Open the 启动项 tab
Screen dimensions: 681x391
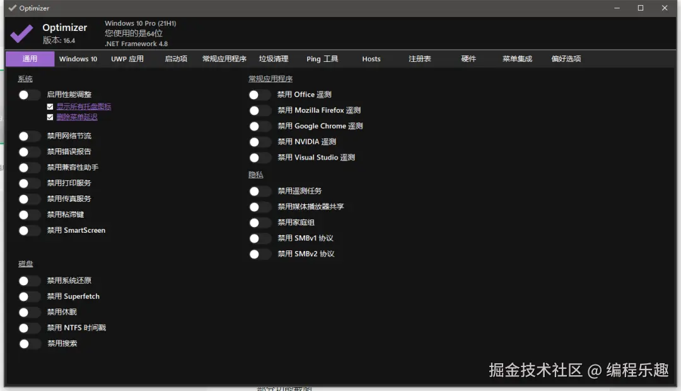coord(176,59)
